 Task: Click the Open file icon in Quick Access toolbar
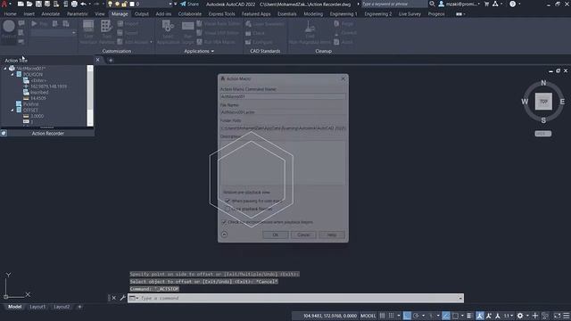[x=29, y=4]
